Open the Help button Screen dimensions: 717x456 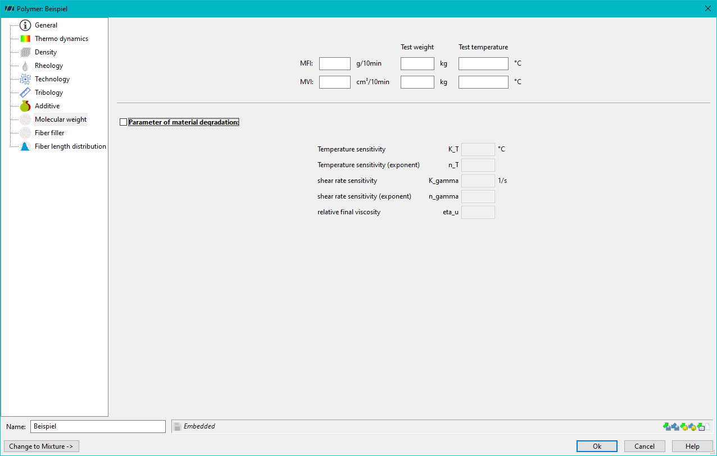[692, 446]
